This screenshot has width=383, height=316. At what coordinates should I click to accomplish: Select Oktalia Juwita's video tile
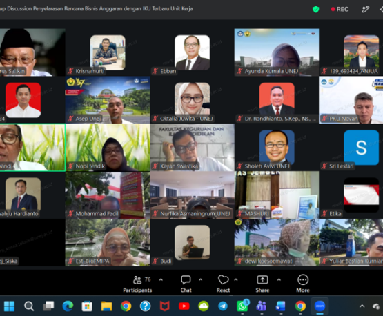tap(192, 100)
